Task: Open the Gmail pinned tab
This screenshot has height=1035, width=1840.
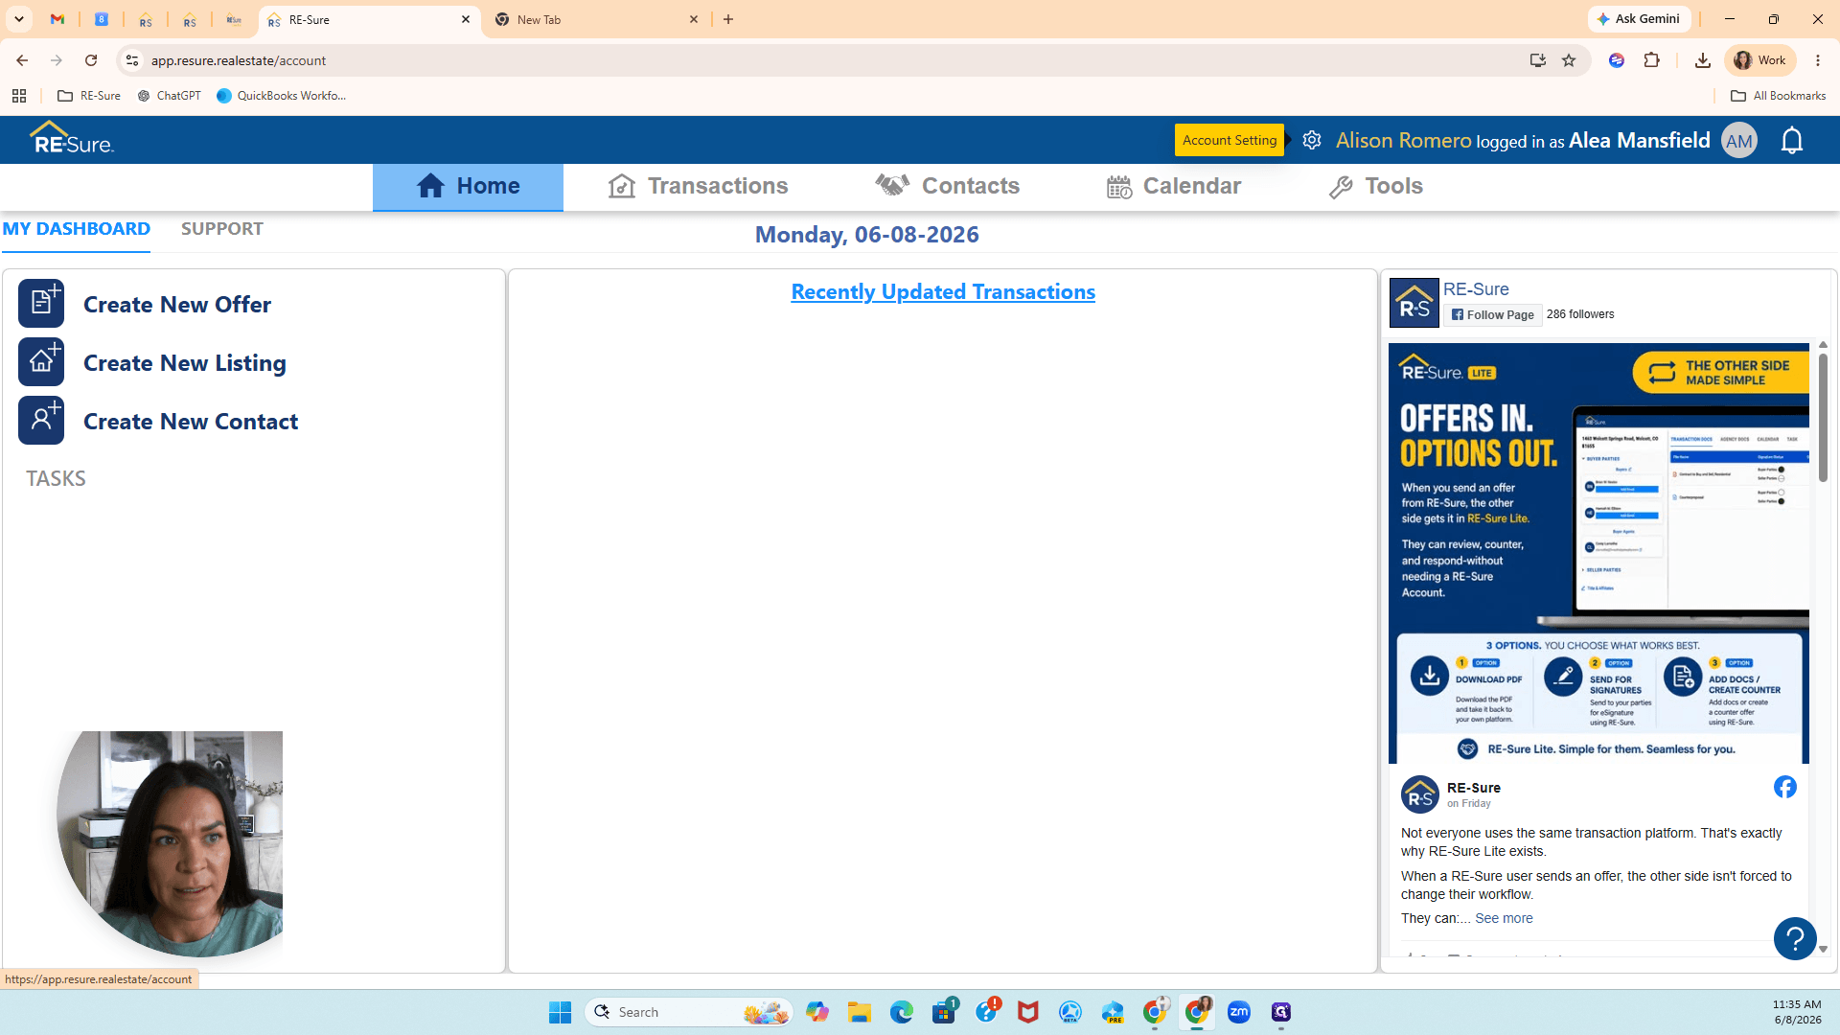Action: pos(57,19)
